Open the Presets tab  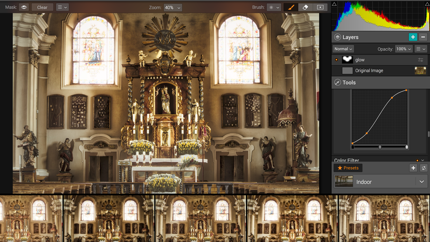click(x=348, y=168)
